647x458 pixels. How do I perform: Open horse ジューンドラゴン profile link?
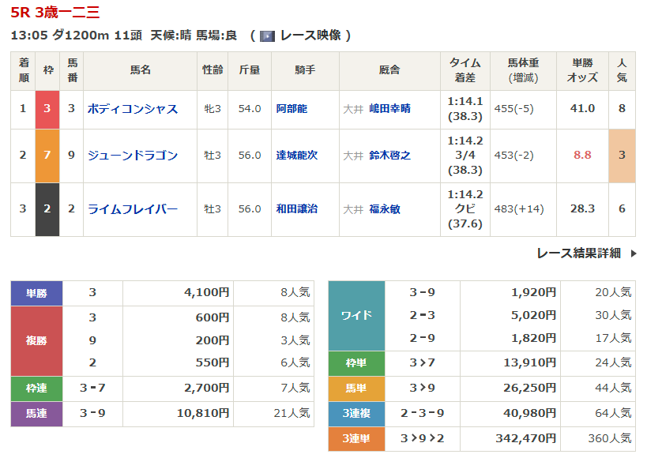(133, 156)
